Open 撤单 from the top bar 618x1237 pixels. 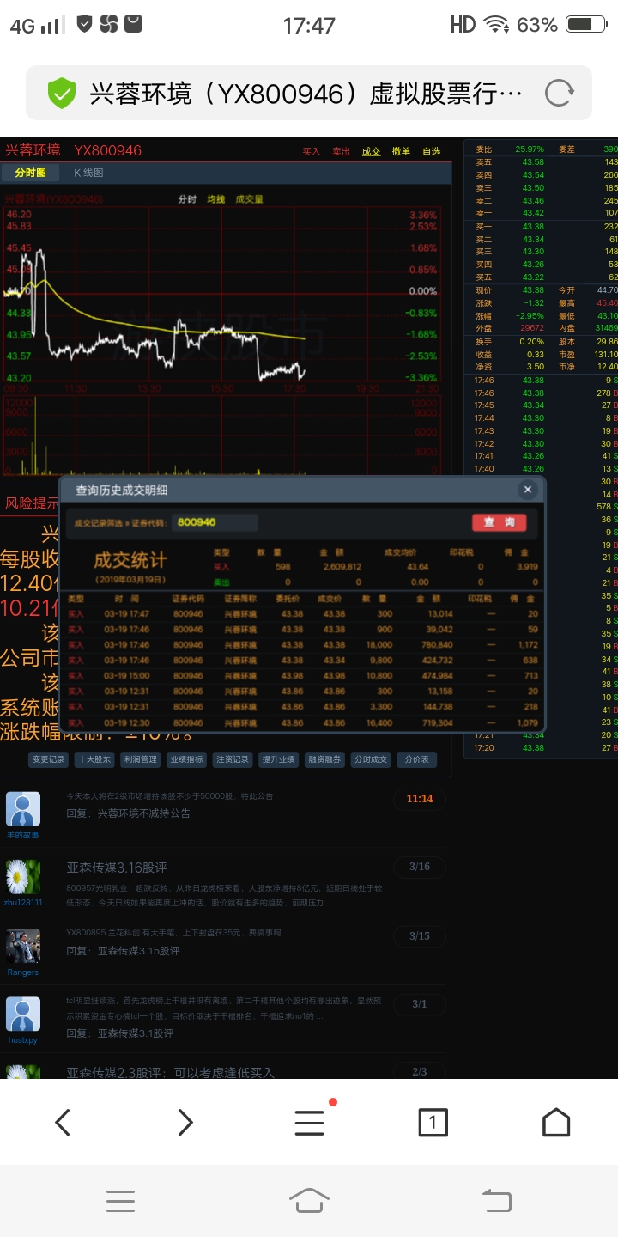[401, 152]
